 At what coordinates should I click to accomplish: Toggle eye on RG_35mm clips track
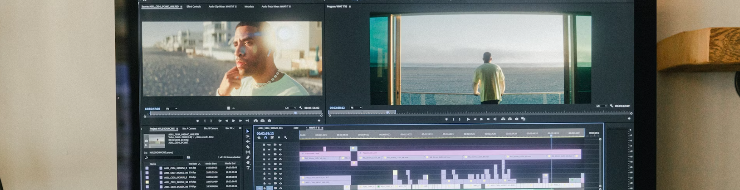(280, 159)
